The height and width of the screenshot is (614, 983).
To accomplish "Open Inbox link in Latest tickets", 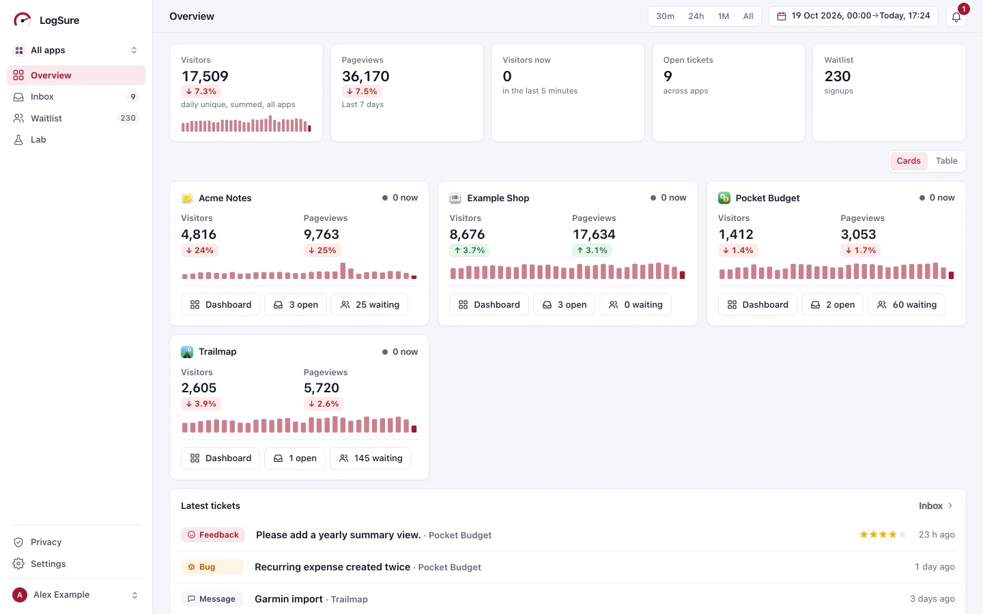I will [x=936, y=506].
